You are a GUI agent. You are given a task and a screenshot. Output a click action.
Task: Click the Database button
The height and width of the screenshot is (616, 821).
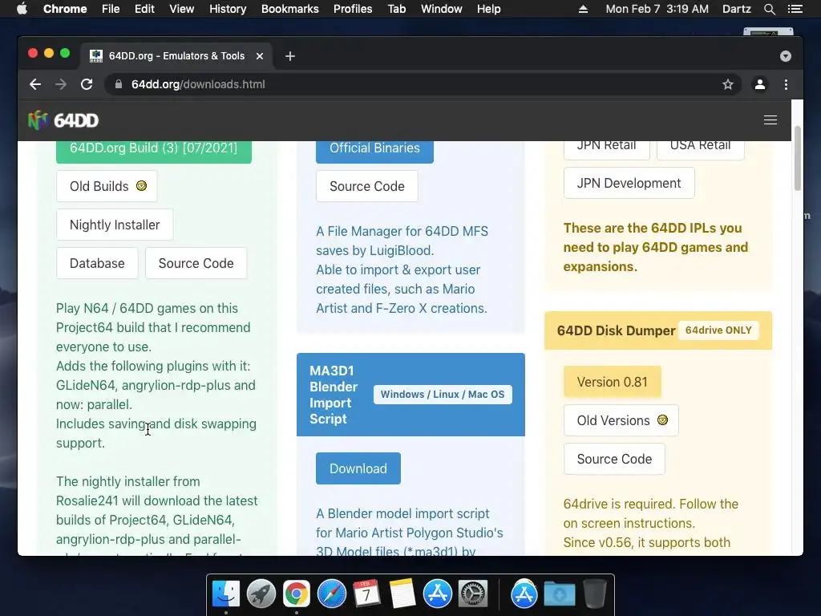(97, 263)
